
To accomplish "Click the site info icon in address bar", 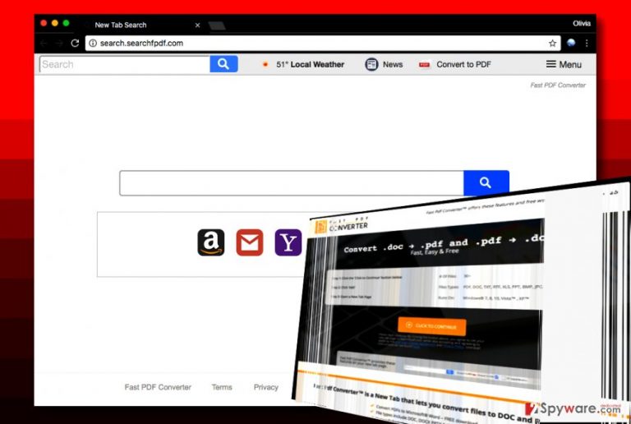I will pos(93,43).
